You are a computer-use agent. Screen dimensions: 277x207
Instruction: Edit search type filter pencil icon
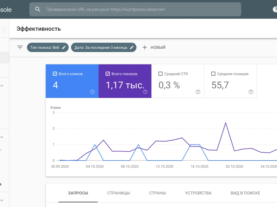pos(64,47)
